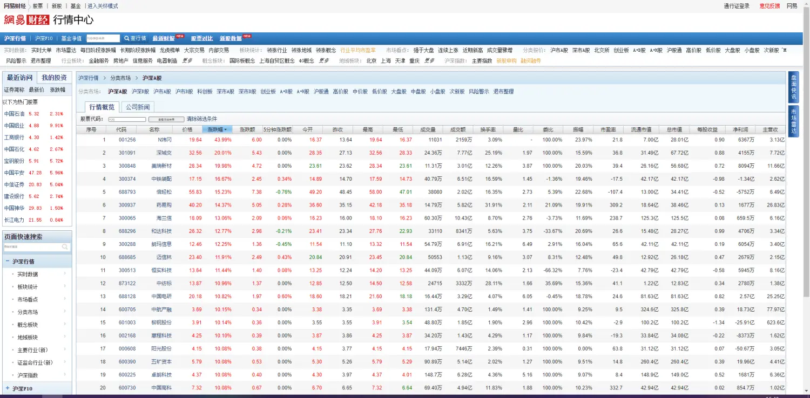Open stock 深城交 name link
The width and height of the screenshot is (810, 398).
[164, 153]
